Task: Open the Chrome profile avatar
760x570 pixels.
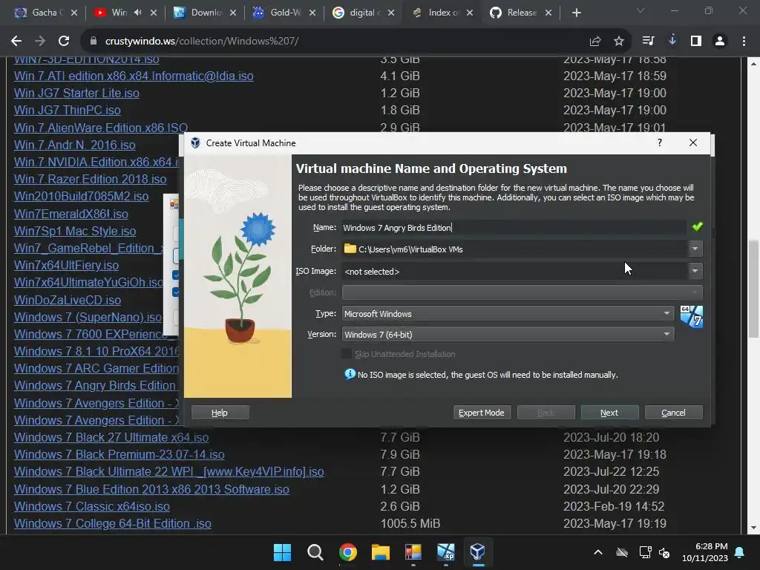Action: pos(720,42)
